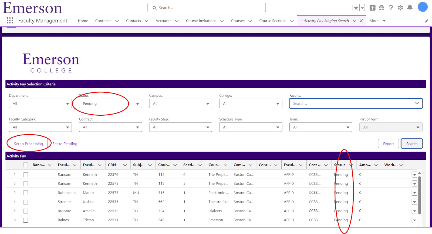
Task: Expand the favorites list arrow
Action: 362,8
